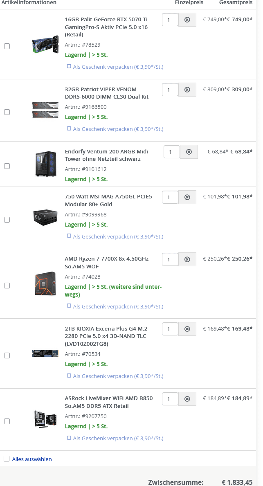
Task: Open Endorfy Ventum 200 ARGB product page
Action: [x=106, y=155]
